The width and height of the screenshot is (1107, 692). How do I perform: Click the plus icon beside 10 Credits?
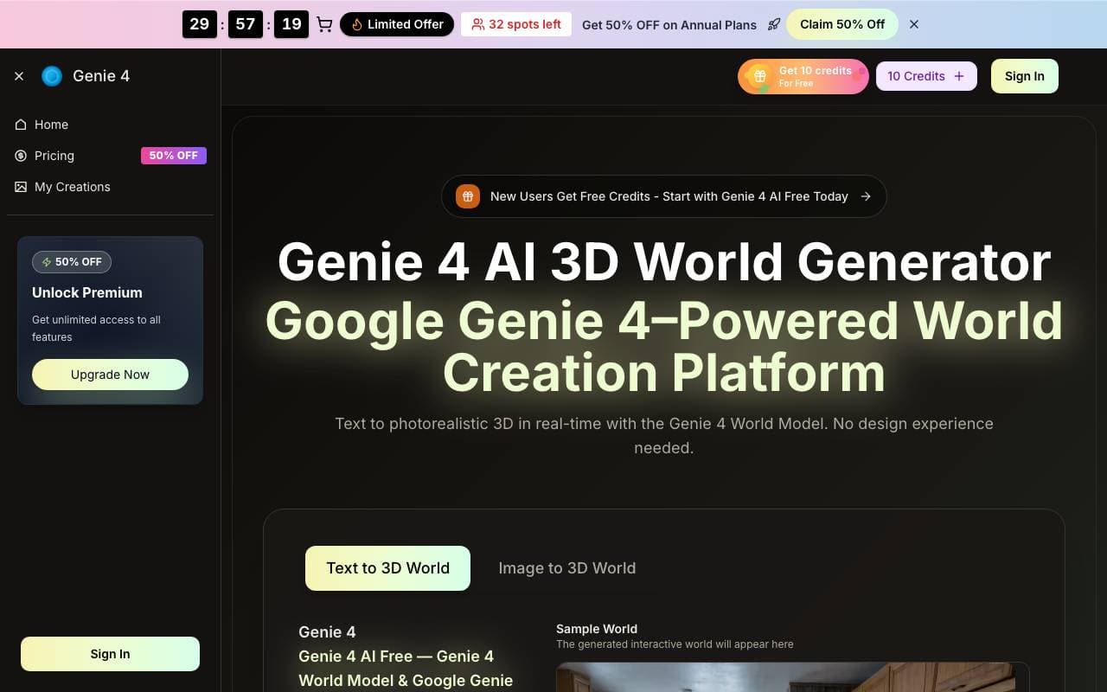(x=958, y=76)
